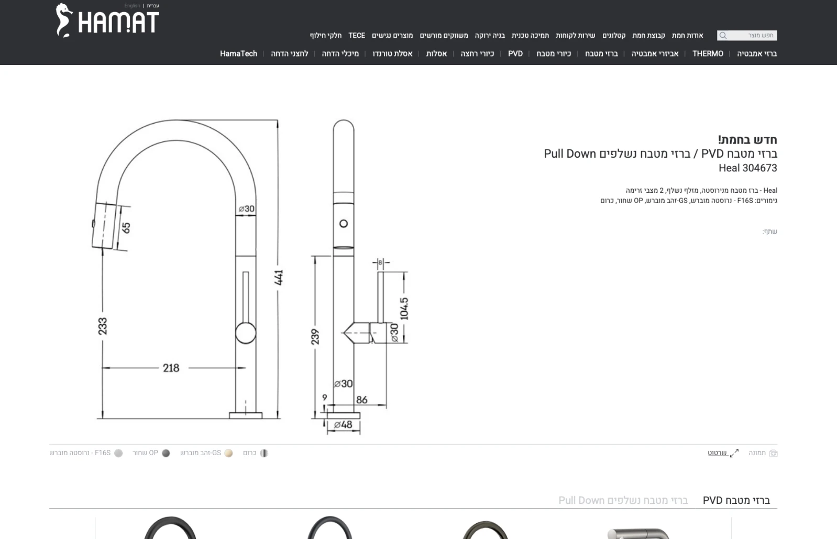This screenshot has width=837, height=539.
Task: Open the קטלוגים menu item
Action: [614, 36]
